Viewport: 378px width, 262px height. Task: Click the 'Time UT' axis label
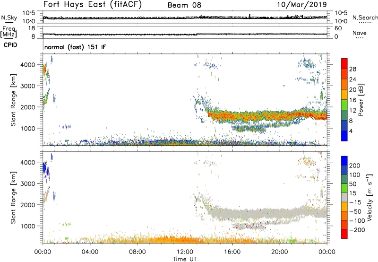coord(185,259)
